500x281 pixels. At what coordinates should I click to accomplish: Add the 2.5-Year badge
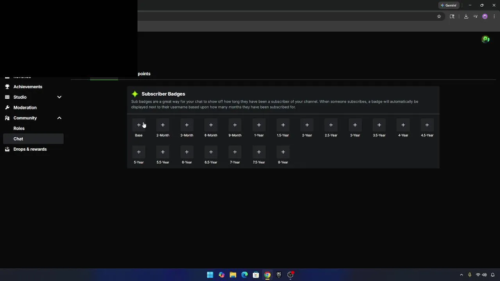pyautogui.click(x=331, y=125)
